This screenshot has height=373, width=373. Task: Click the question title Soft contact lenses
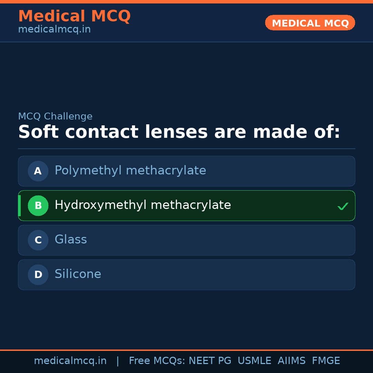tap(179, 132)
